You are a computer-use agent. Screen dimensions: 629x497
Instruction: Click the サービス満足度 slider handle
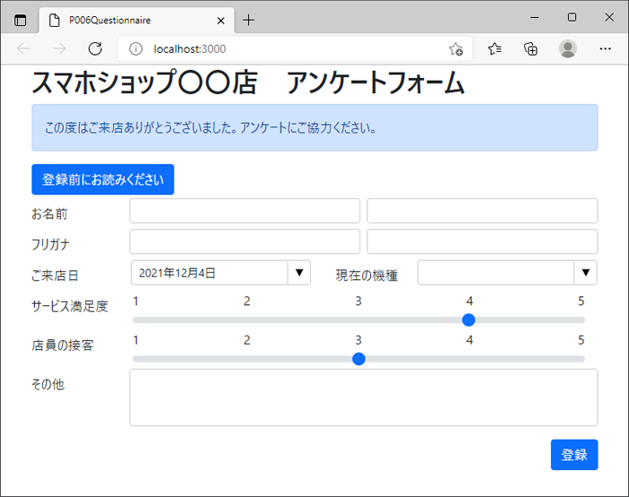(x=468, y=320)
